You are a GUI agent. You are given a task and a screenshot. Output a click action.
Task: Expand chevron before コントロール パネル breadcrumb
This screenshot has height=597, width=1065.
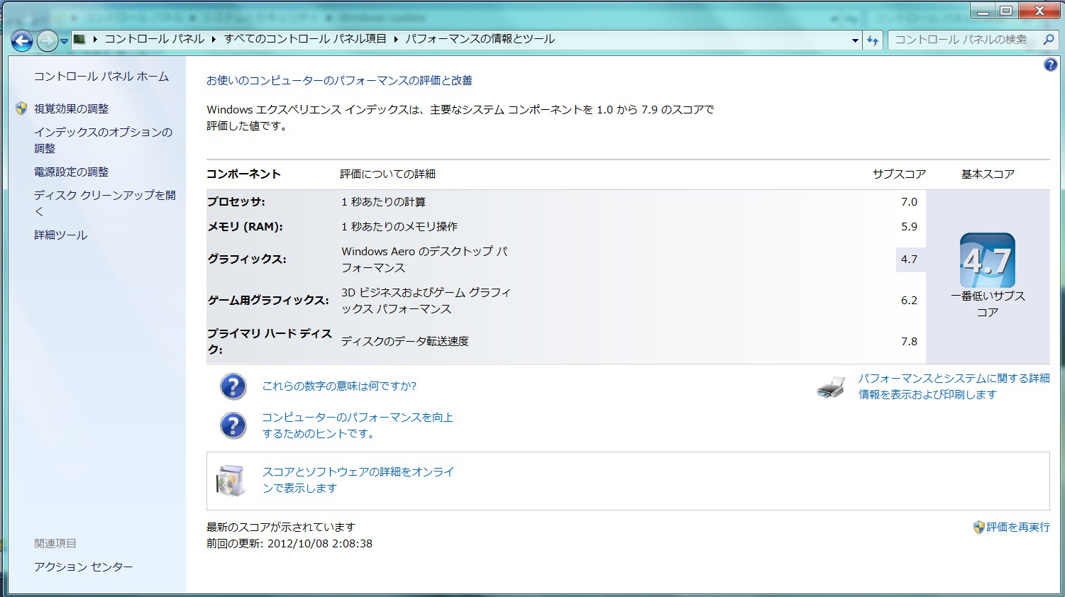[x=95, y=39]
